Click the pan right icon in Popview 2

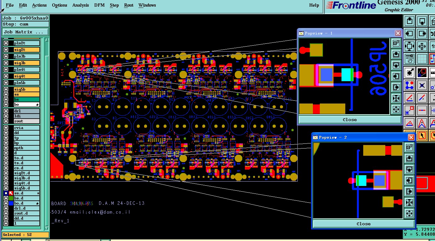click(409, 191)
